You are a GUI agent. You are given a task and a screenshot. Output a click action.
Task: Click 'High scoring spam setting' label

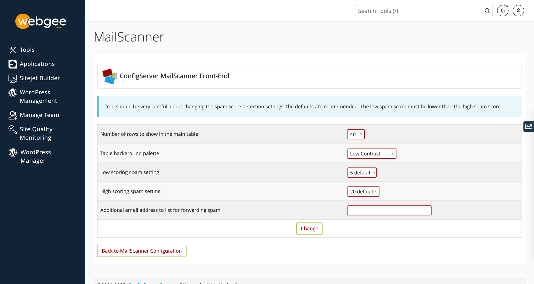(130, 191)
